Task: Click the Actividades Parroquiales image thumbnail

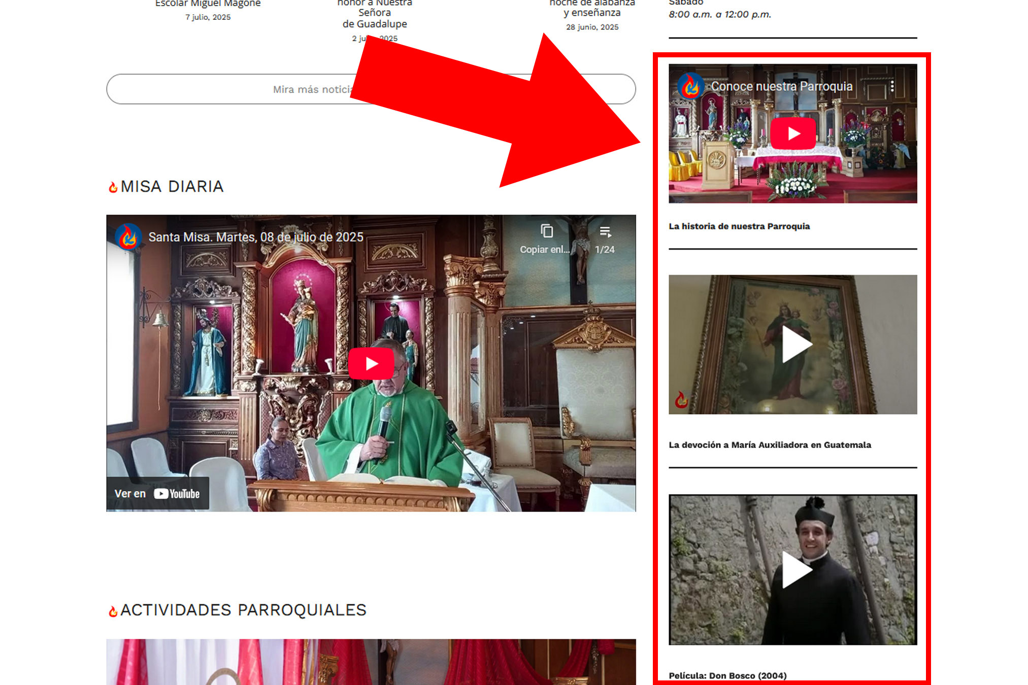Action: tap(371, 662)
